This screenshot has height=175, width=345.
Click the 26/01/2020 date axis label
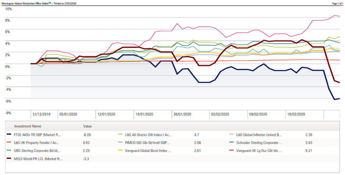point(182,114)
